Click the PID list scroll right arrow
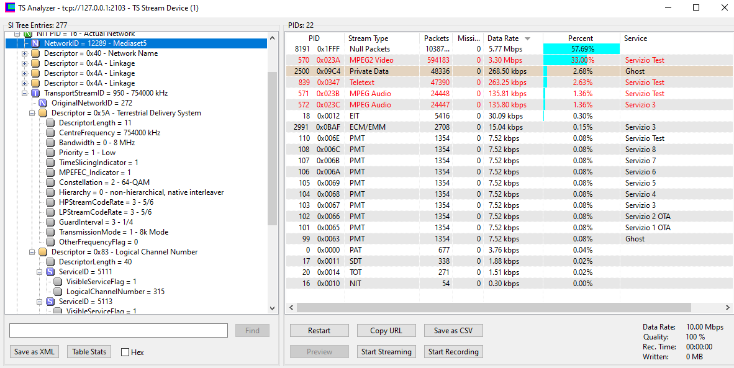The height and width of the screenshot is (368, 734). tap(727, 307)
